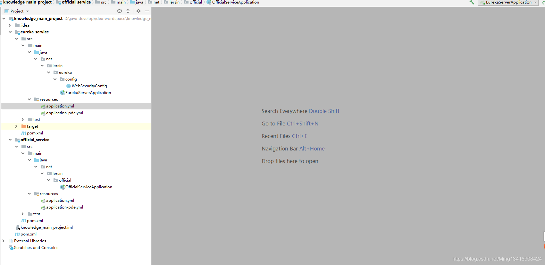Image resolution: width=545 pixels, height=265 pixels.
Task: Collapse resources folder under eureka_service
Action: (x=29, y=99)
